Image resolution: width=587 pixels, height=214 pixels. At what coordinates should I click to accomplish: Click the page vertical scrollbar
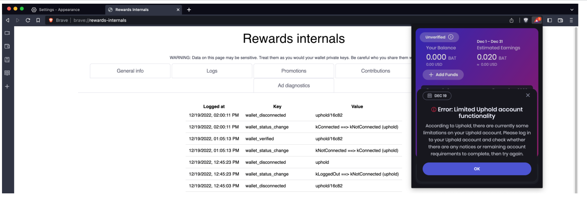pyautogui.click(x=576, y=110)
